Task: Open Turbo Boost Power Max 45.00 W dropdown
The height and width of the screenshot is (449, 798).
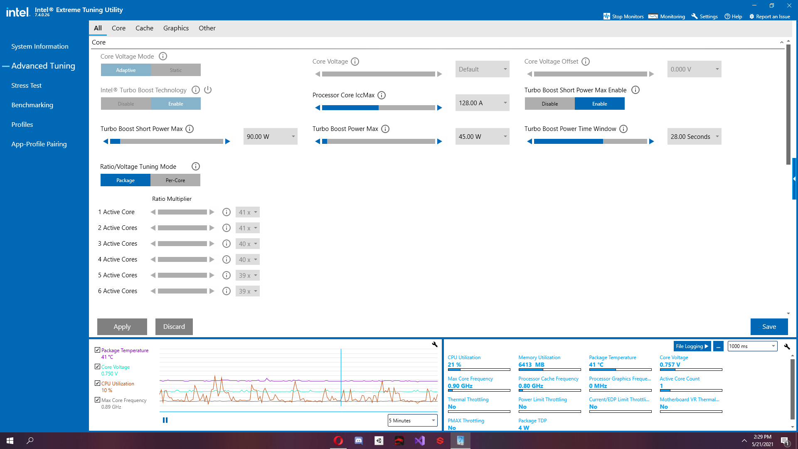Action: tap(483, 136)
